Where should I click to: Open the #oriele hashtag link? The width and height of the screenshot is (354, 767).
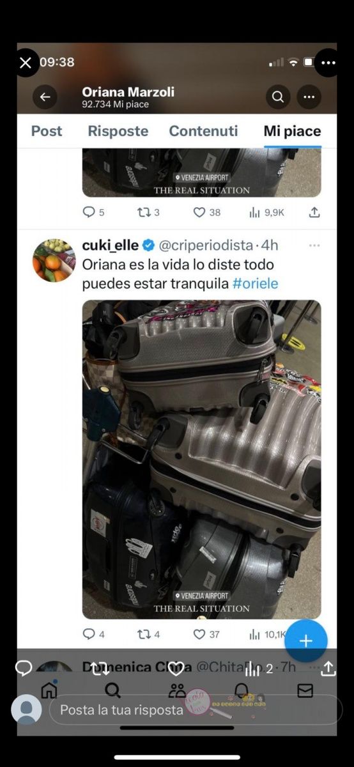pos(255,283)
